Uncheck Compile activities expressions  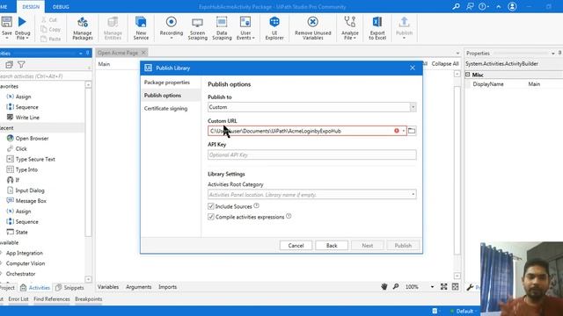[211, 217]
